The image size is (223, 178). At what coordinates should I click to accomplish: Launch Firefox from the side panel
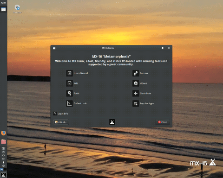tap(3, 133)
